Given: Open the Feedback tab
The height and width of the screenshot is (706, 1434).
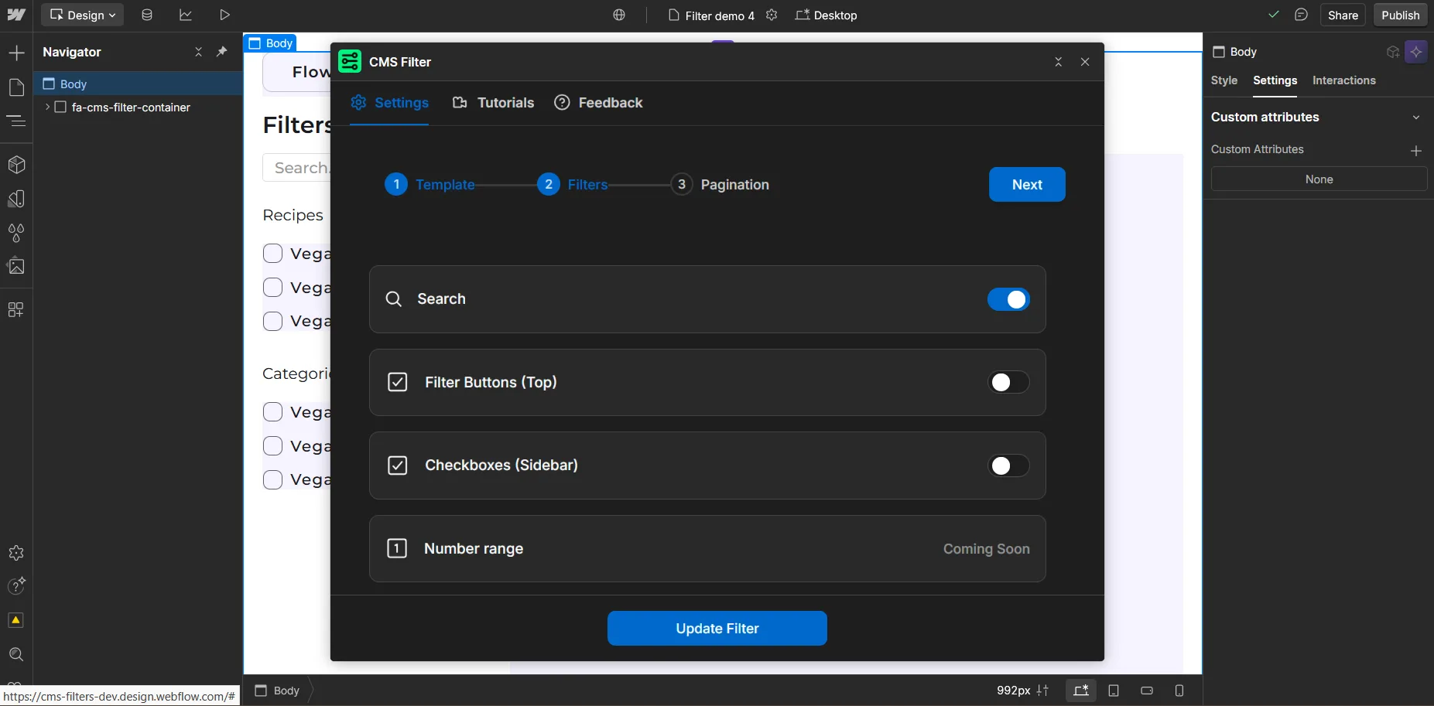Looking at the screenshot, I should [598, 103].
